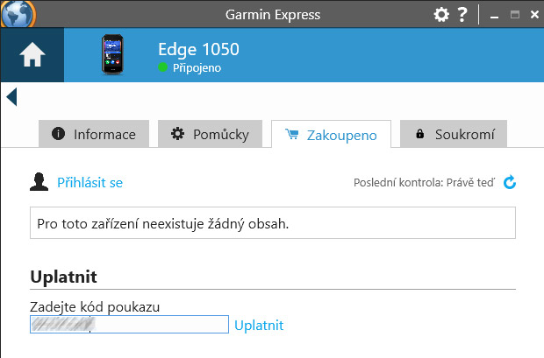This screenshot has width=544, height=358.
Task: Switch to the Soukromí tab
Action: click(x=454, y=134)
